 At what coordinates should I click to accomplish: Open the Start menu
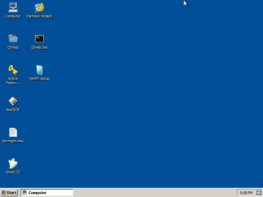pos(9,193)
